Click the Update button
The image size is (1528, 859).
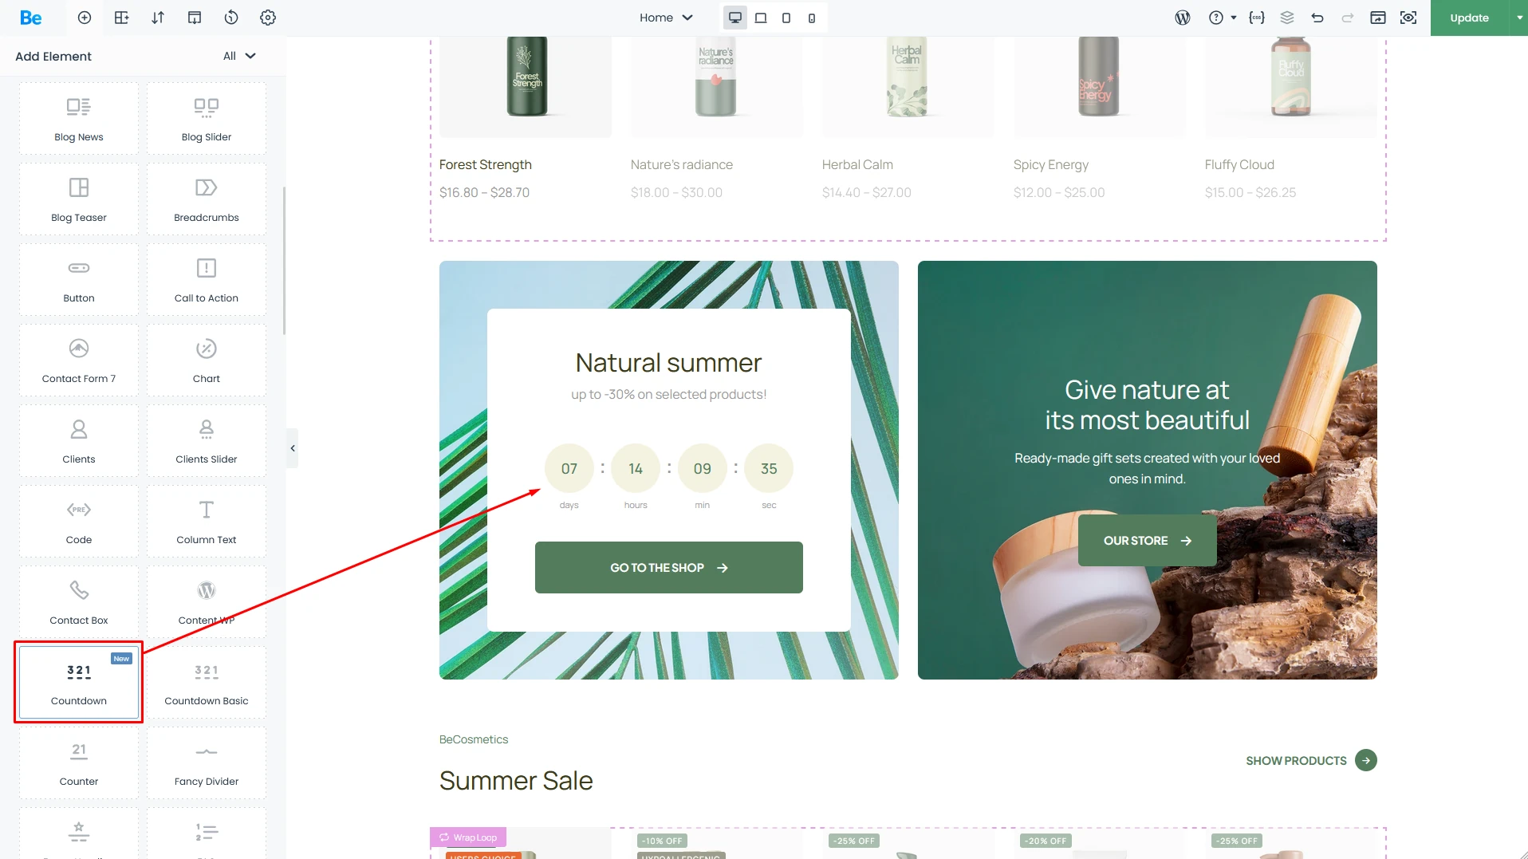coord(1469,18)
